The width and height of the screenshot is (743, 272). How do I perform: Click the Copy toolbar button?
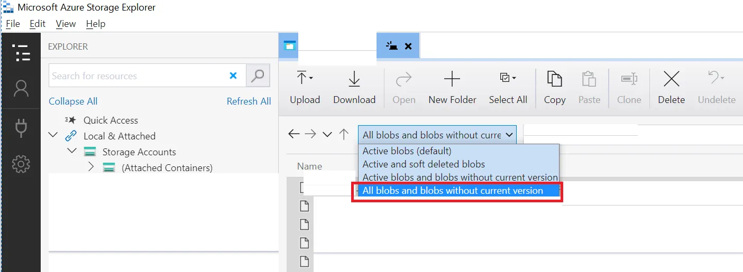click(x=554, y=88)
